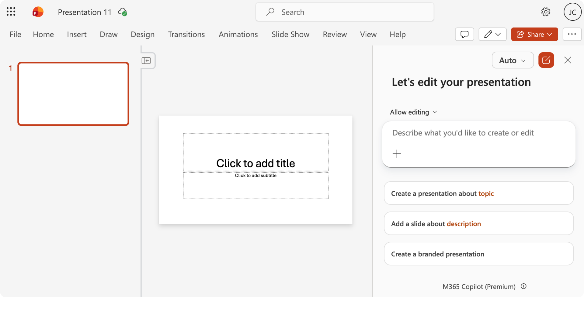Open the JC account avatar
The image size is (584, 328).
coord(572,12)
